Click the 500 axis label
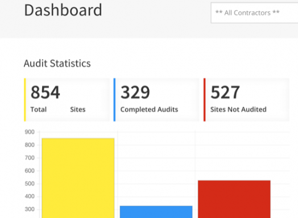The height and width of the screenshot is (218, 298). pyautogui.click(x=30, y=184)
